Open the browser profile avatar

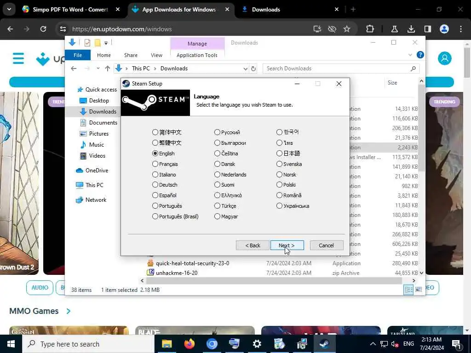(x=444, y=29)
